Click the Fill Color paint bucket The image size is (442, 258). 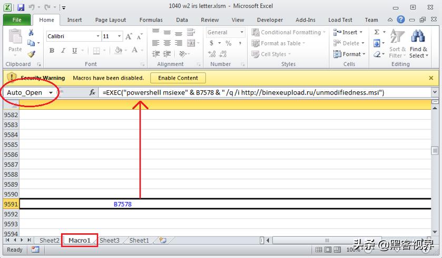click(118, 51)
